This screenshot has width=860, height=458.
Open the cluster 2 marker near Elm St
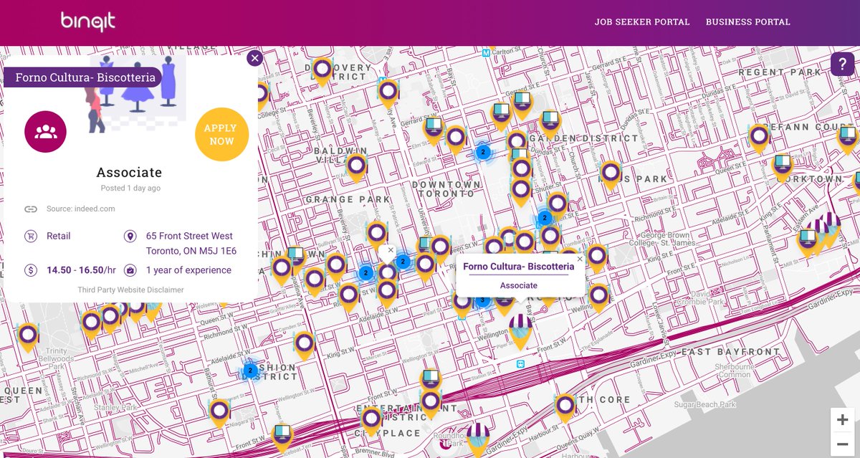tap(484, 152)
